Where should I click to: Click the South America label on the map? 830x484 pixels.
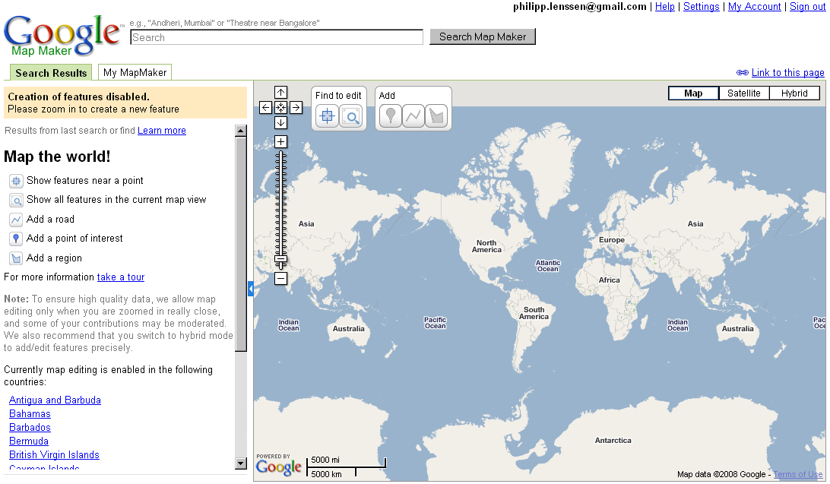tap(534, 313)
